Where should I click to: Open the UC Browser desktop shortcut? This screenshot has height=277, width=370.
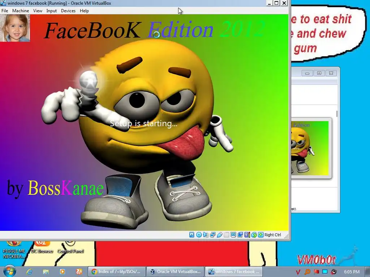42,247
